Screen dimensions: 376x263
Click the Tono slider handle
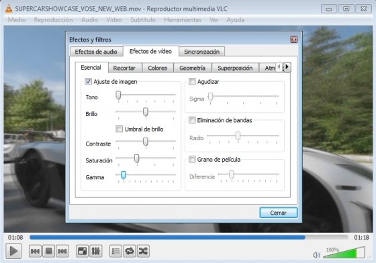118,95
